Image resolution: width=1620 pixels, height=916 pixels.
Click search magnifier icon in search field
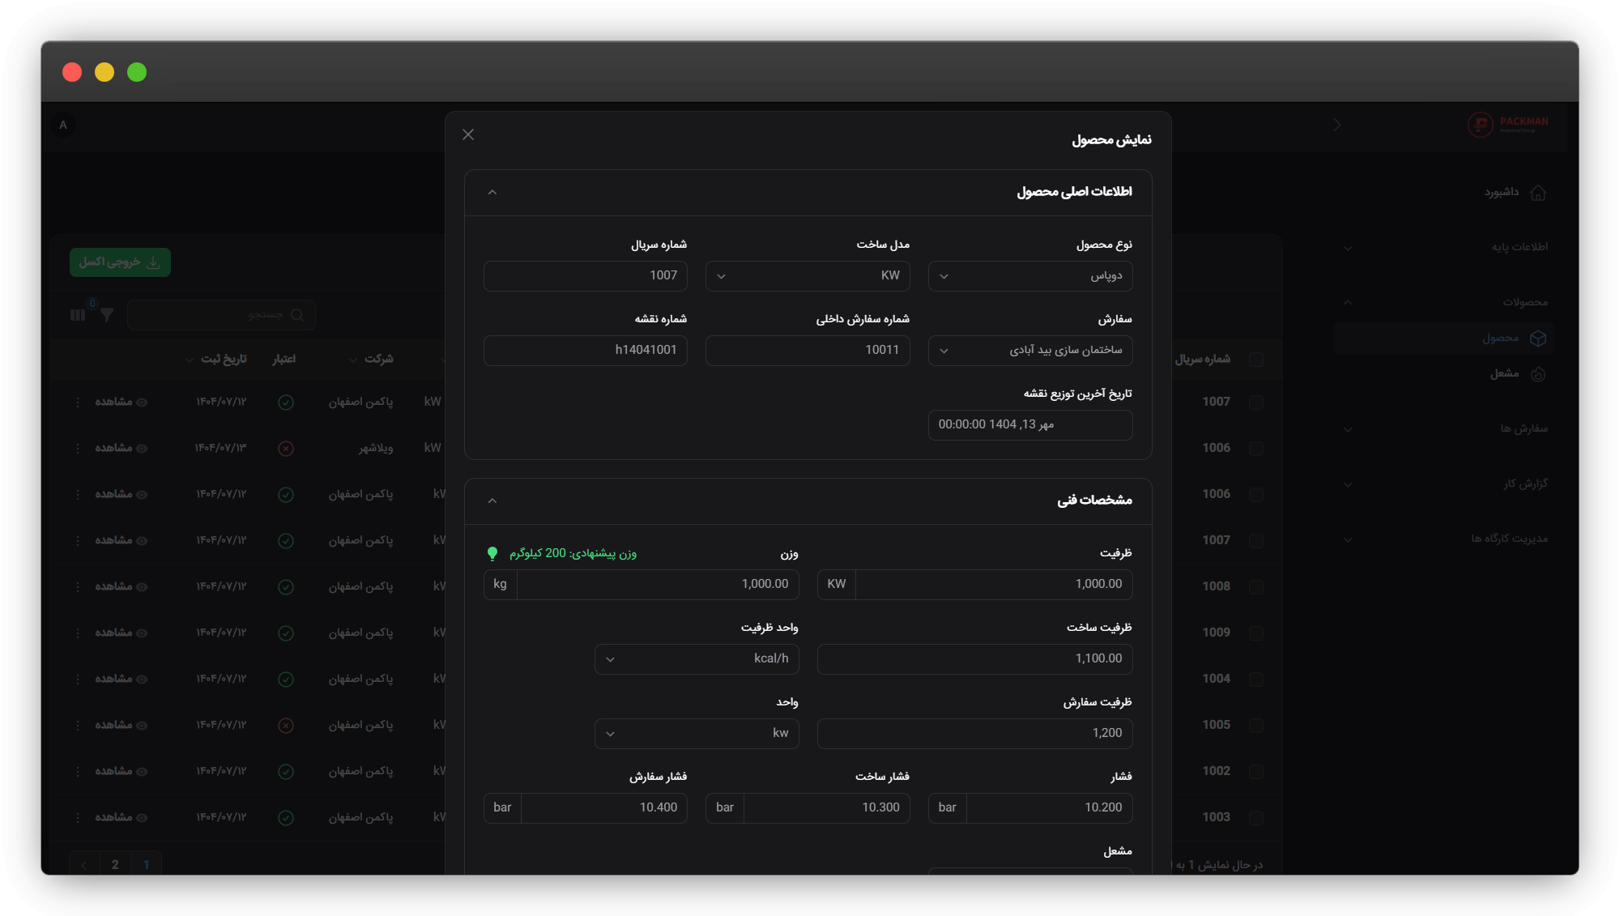point(297,315)
